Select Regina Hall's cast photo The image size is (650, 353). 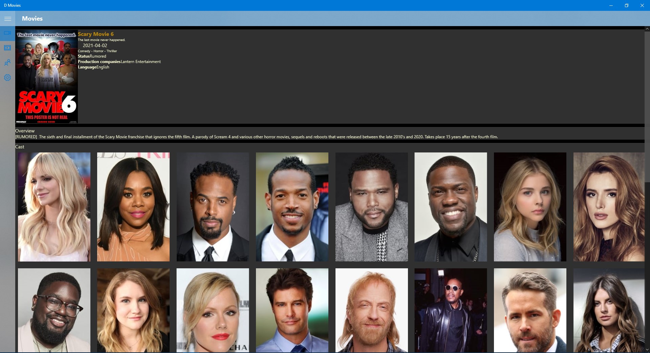(133, 207)
